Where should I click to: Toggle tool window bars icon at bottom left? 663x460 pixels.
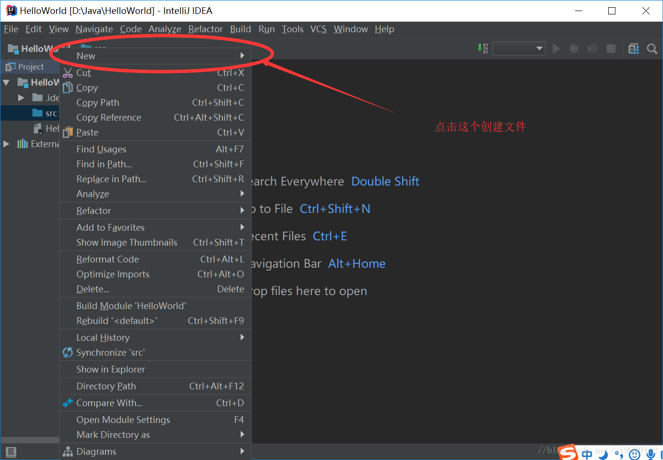[11, 452]
